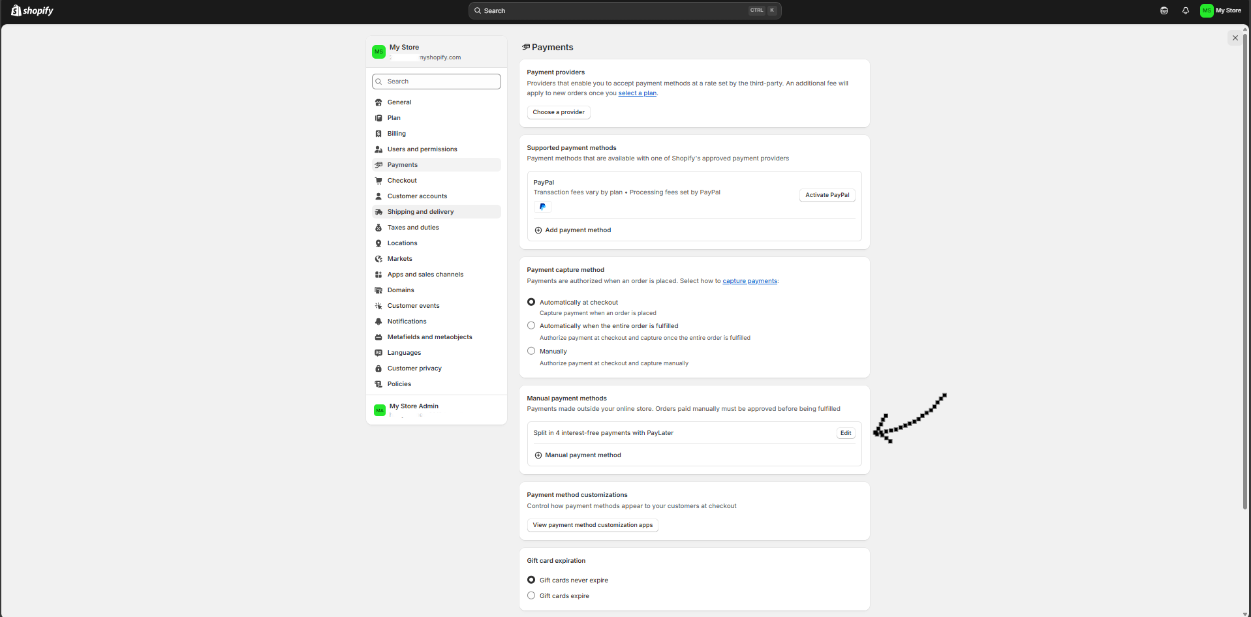The height and width of the screenshot is (617, 1251).
Task: Select Gift cards expire option
Action: (531, 595)
